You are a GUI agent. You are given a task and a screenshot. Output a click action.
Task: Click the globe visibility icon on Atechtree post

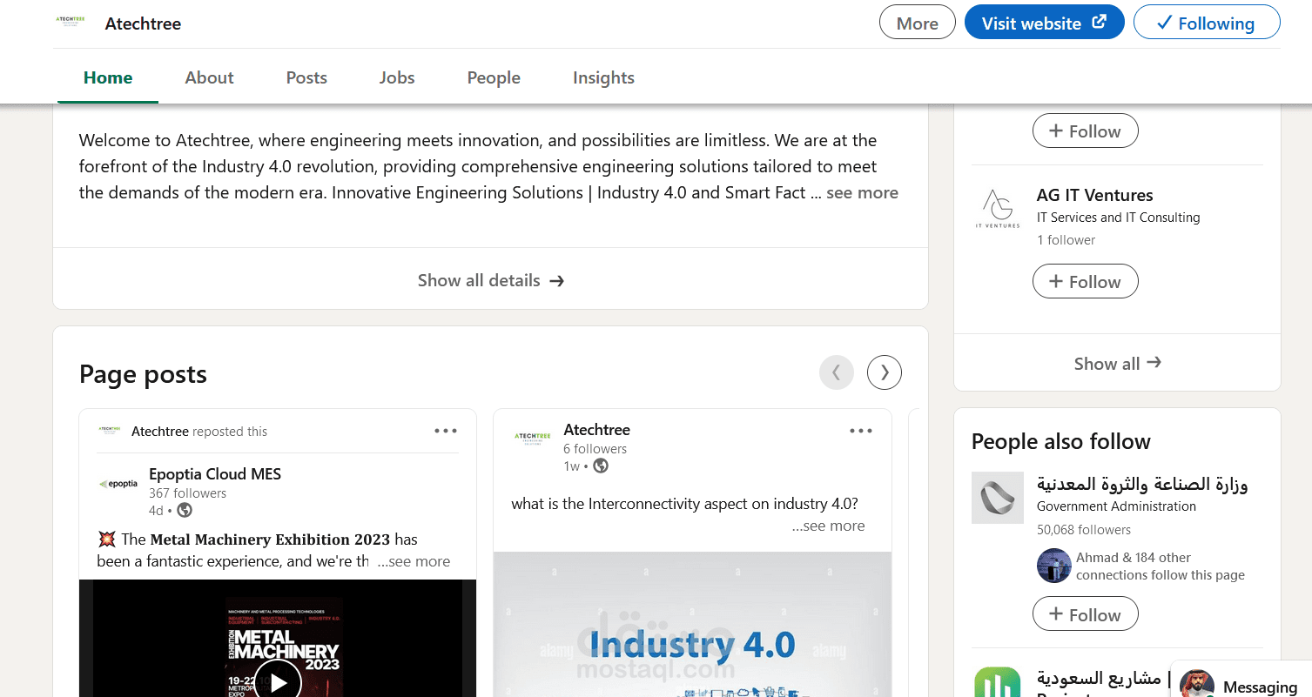601,466
